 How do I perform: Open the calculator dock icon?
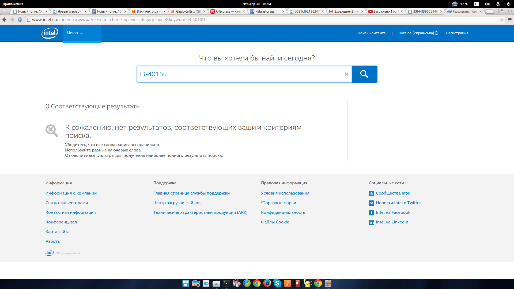tap(328, 283)
